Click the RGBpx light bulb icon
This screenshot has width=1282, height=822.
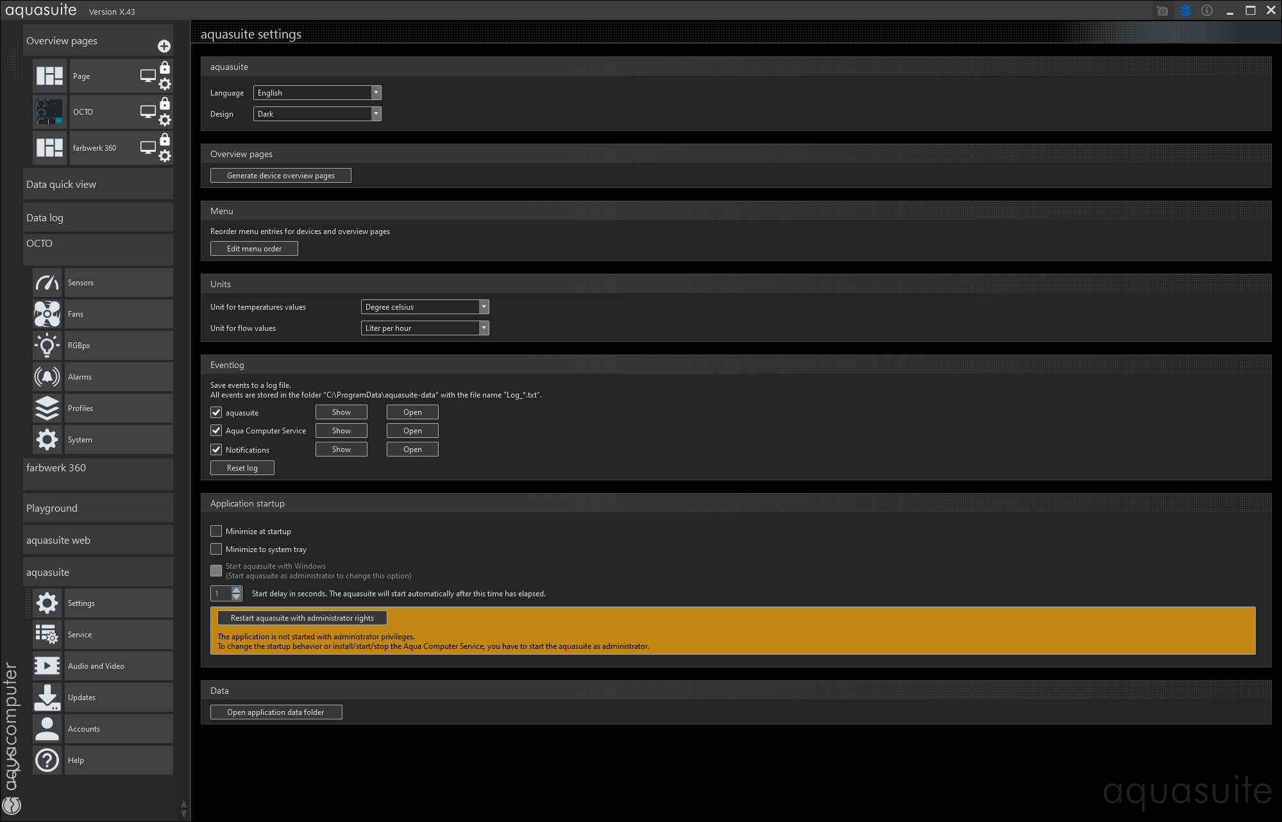pos(47,346)
